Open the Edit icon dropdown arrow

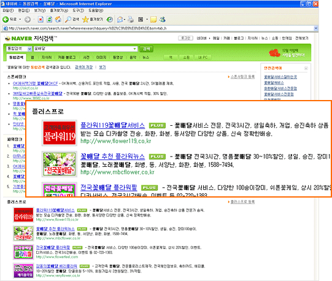(147, 20)
